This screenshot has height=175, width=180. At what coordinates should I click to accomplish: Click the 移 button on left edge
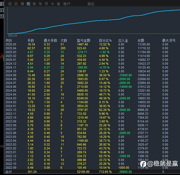(x=1, y=4)
